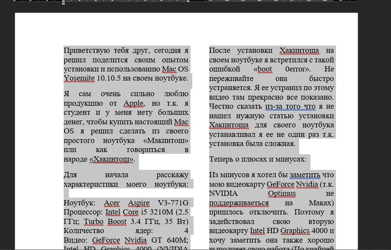
Task: Click the text "0error»."
Action: 298,69
